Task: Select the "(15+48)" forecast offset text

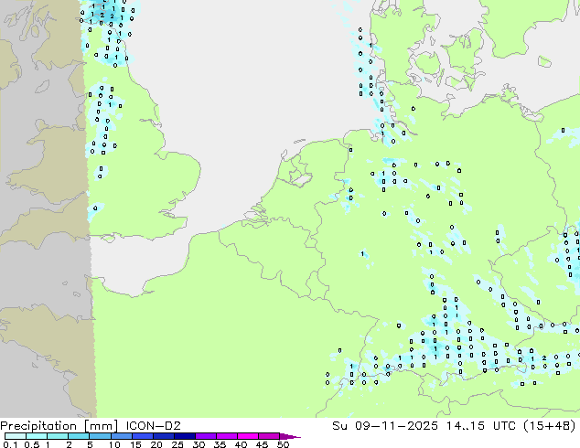Action: pyautogui.click(x=550, y=426)
